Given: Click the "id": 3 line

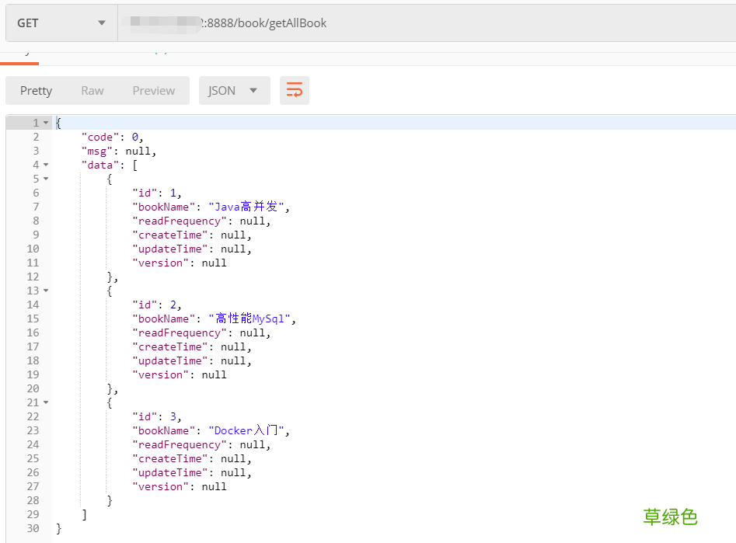Looking at the screenshot, I should 157,416.
